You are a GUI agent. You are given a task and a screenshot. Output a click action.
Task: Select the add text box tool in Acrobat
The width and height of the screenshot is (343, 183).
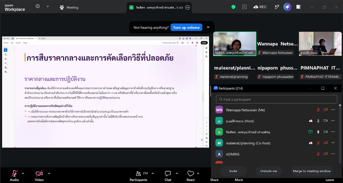click(6, 67)
